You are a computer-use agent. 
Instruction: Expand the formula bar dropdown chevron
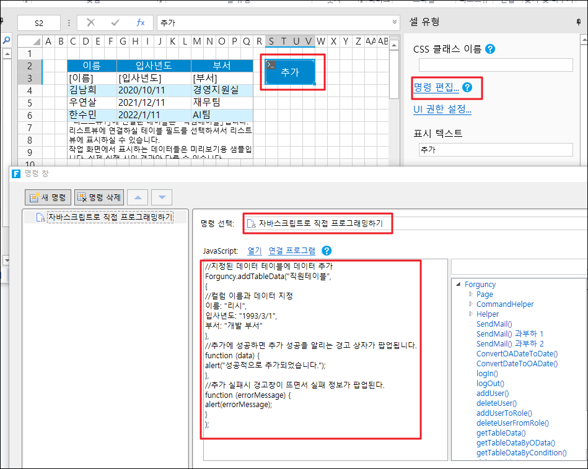tap(395, 22)
